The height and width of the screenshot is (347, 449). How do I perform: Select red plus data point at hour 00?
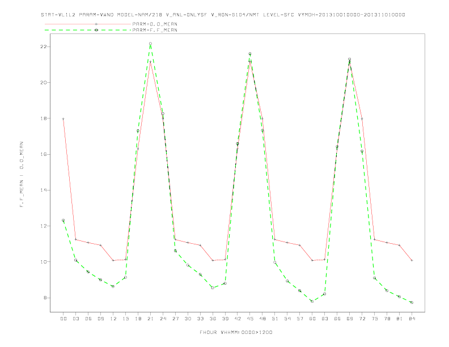(63, 119)
